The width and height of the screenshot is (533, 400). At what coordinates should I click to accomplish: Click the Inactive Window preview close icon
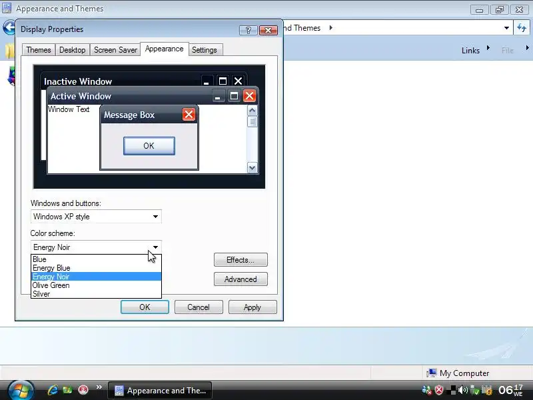(x=238, y=81)
